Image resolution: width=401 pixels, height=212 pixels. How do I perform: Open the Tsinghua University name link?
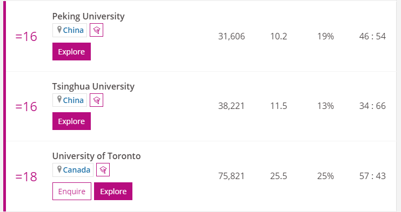93,86
